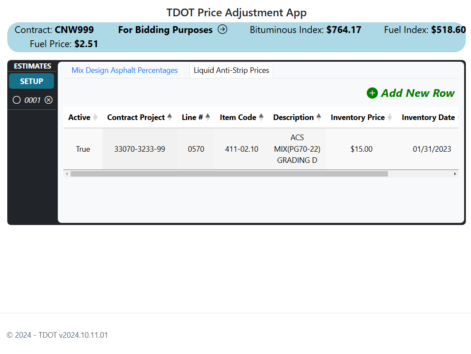Click item code cell 411-02.10
Screen dimensions: 471x354
tap(242, 149)
